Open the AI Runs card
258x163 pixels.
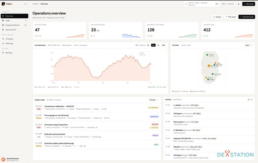228,31
